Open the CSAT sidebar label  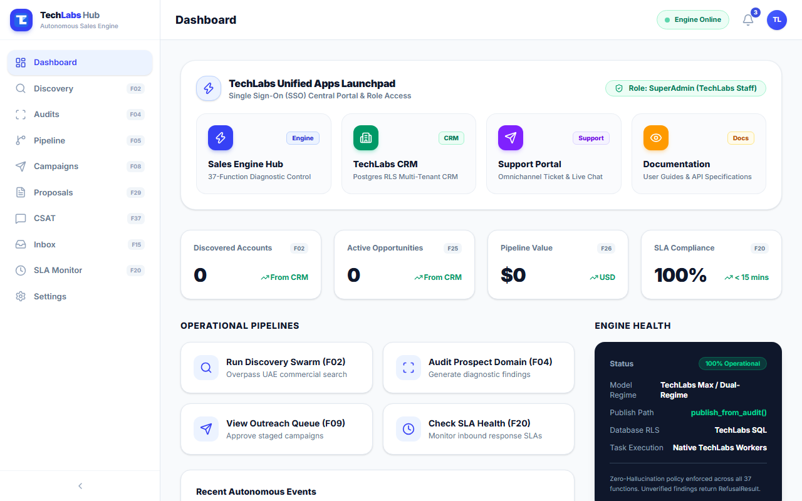click(44, 219)
